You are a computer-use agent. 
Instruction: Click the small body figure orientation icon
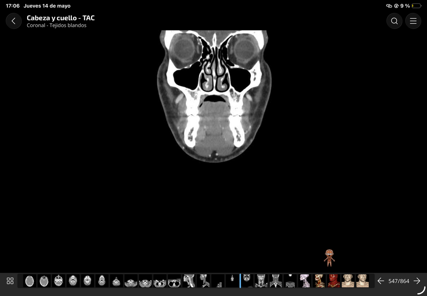click(329, 258)
